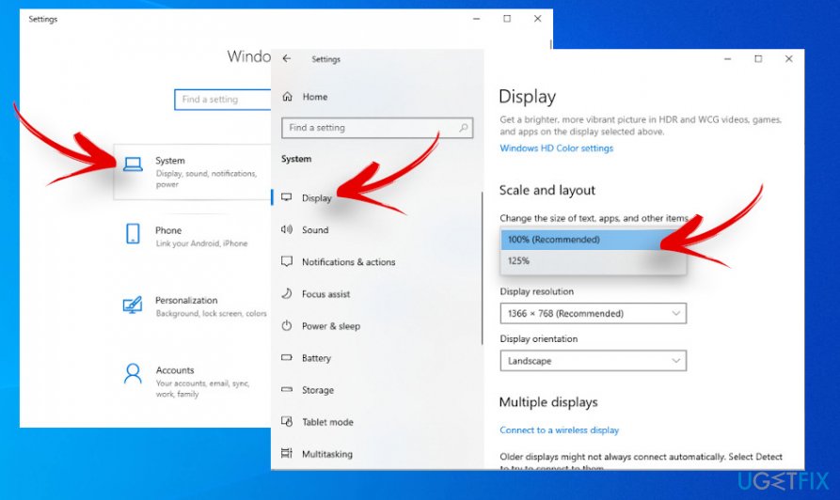Choose 125% scale option
The width and height of the screenshot is (840, 500).
(593, 260)
